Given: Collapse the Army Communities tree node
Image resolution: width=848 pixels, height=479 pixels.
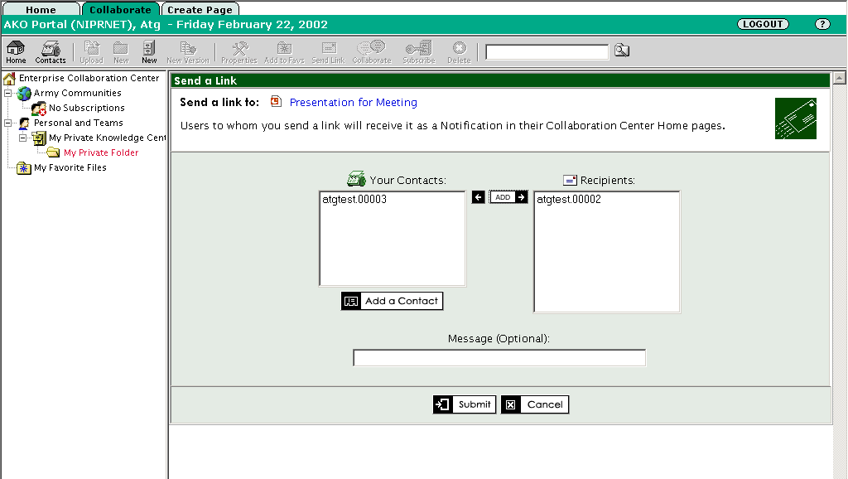Looking at the screenshot, I should pyautogui.click(x=8, y=94).
